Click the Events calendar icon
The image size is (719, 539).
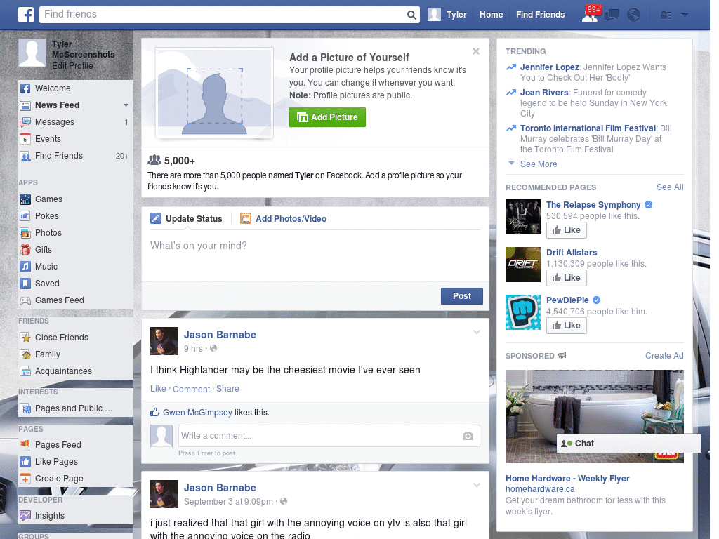click(x=25, y=139)
